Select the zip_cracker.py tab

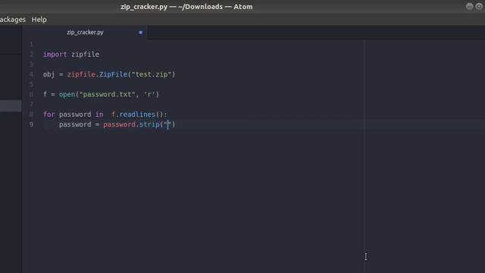(85, 32)
